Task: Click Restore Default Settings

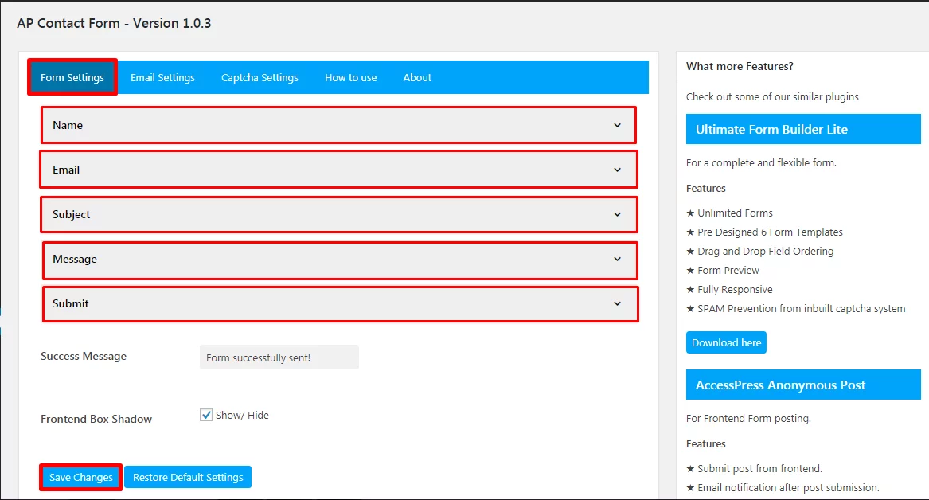Action: pos(188,477)
